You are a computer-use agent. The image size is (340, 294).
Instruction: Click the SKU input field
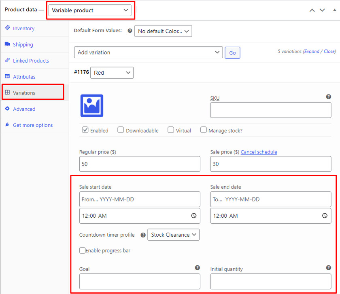pyautogui.click(x=271, y=110)
